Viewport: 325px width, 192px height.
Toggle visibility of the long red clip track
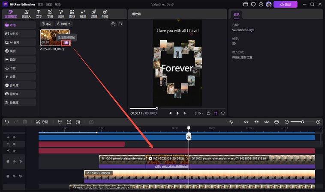14,151
